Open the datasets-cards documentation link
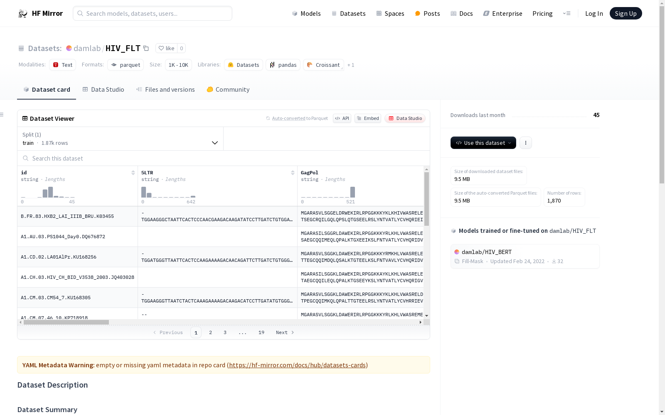The height and width of the screenshot is (415, 665). pos(297,365)
